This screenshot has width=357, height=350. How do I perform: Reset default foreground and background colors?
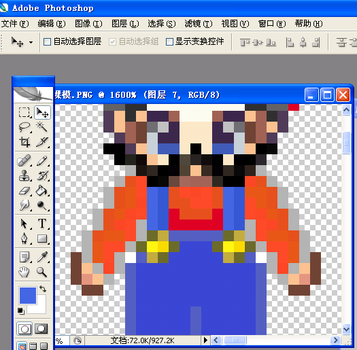[x=21, y=311]
